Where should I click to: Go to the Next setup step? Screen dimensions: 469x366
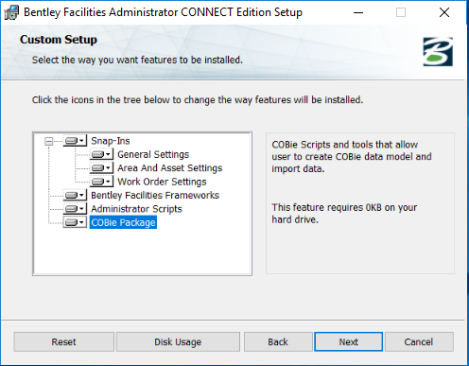[349, 341]
